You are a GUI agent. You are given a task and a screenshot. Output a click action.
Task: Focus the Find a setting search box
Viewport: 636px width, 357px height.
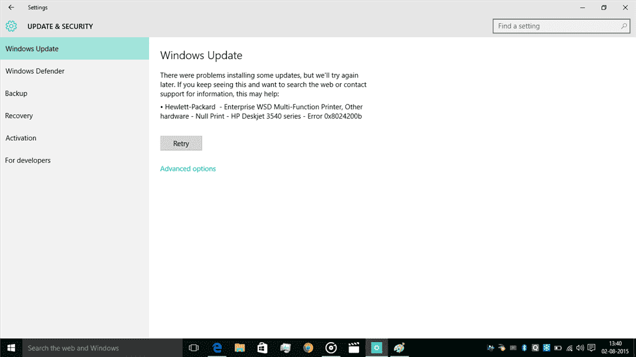pos(561,26)
